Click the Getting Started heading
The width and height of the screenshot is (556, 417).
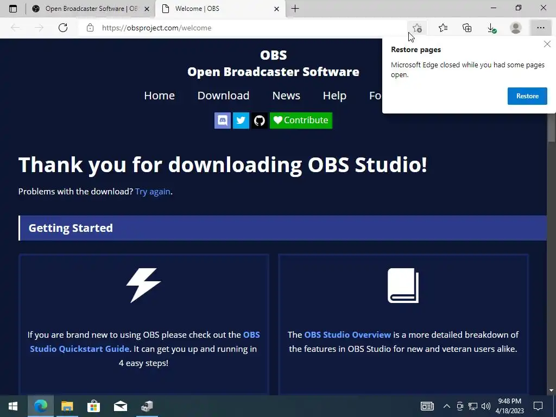(71, 228)
